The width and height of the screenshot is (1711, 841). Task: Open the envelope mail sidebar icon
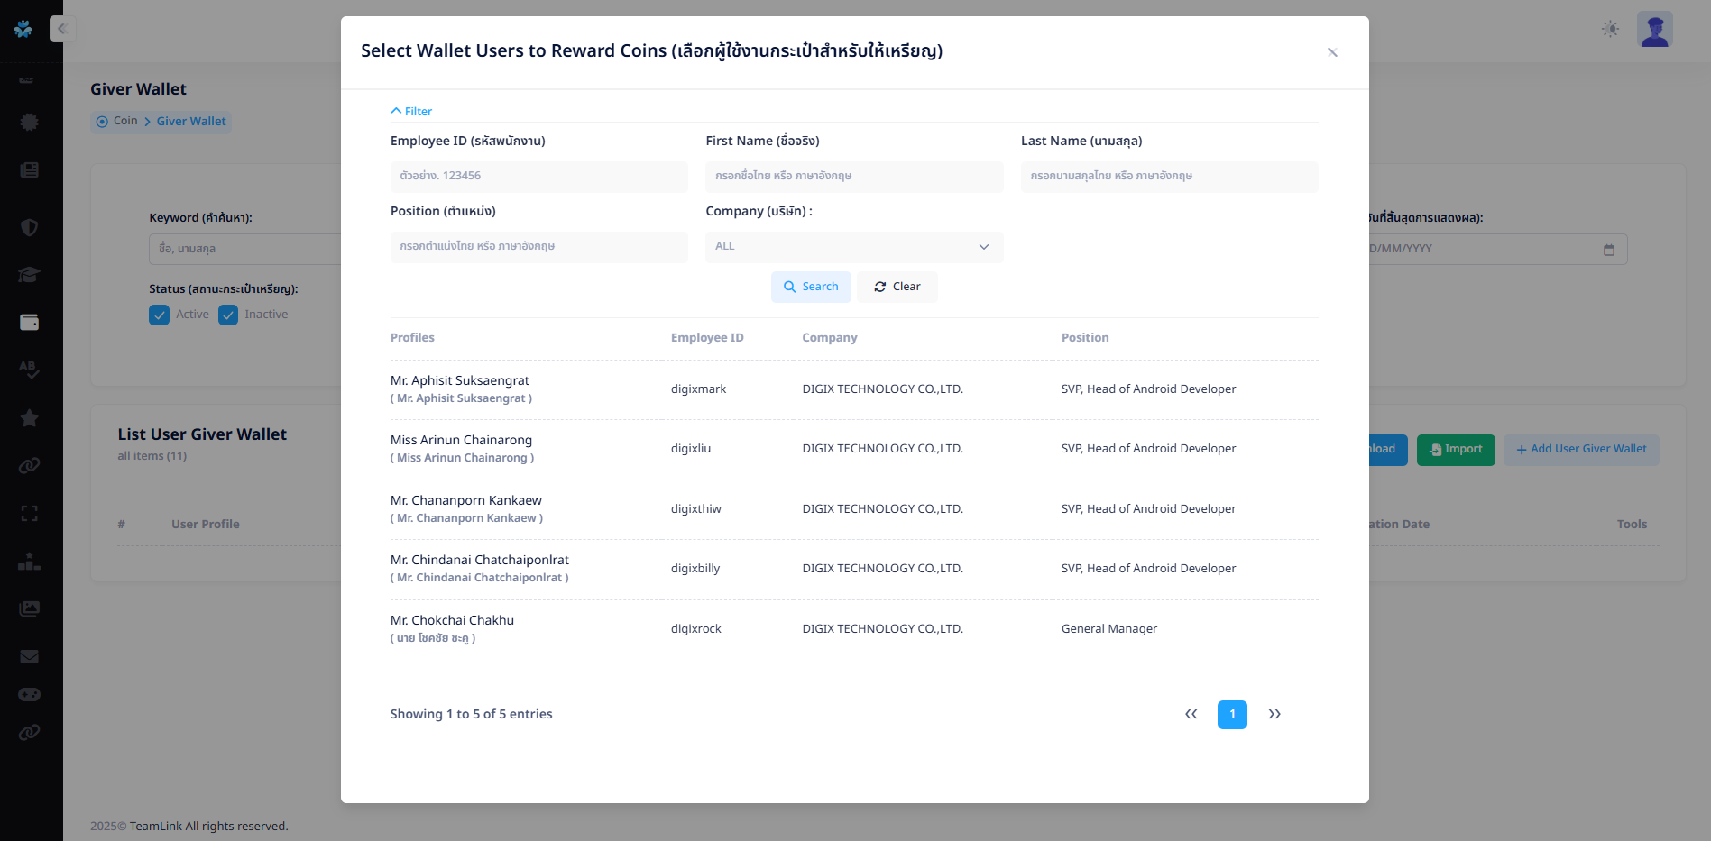29,656
